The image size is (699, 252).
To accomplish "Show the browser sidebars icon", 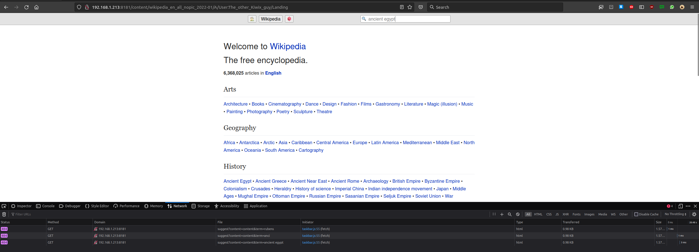I will click(x=642, y=7).
